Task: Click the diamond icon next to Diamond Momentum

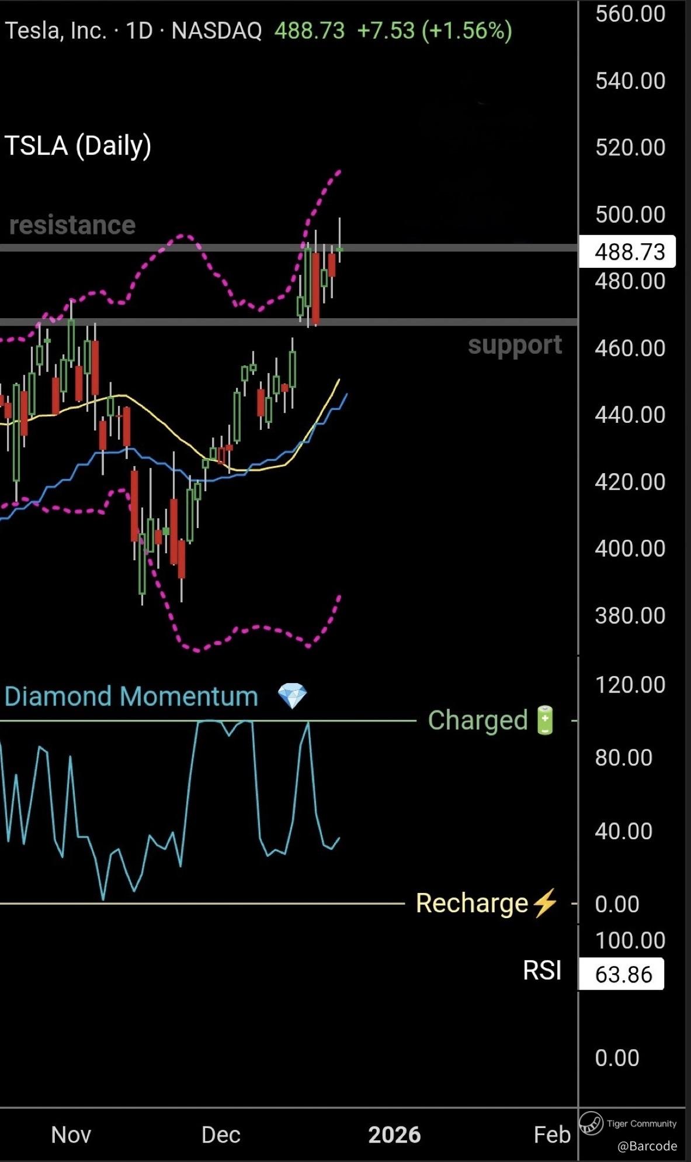Action: tap(292, 696)
